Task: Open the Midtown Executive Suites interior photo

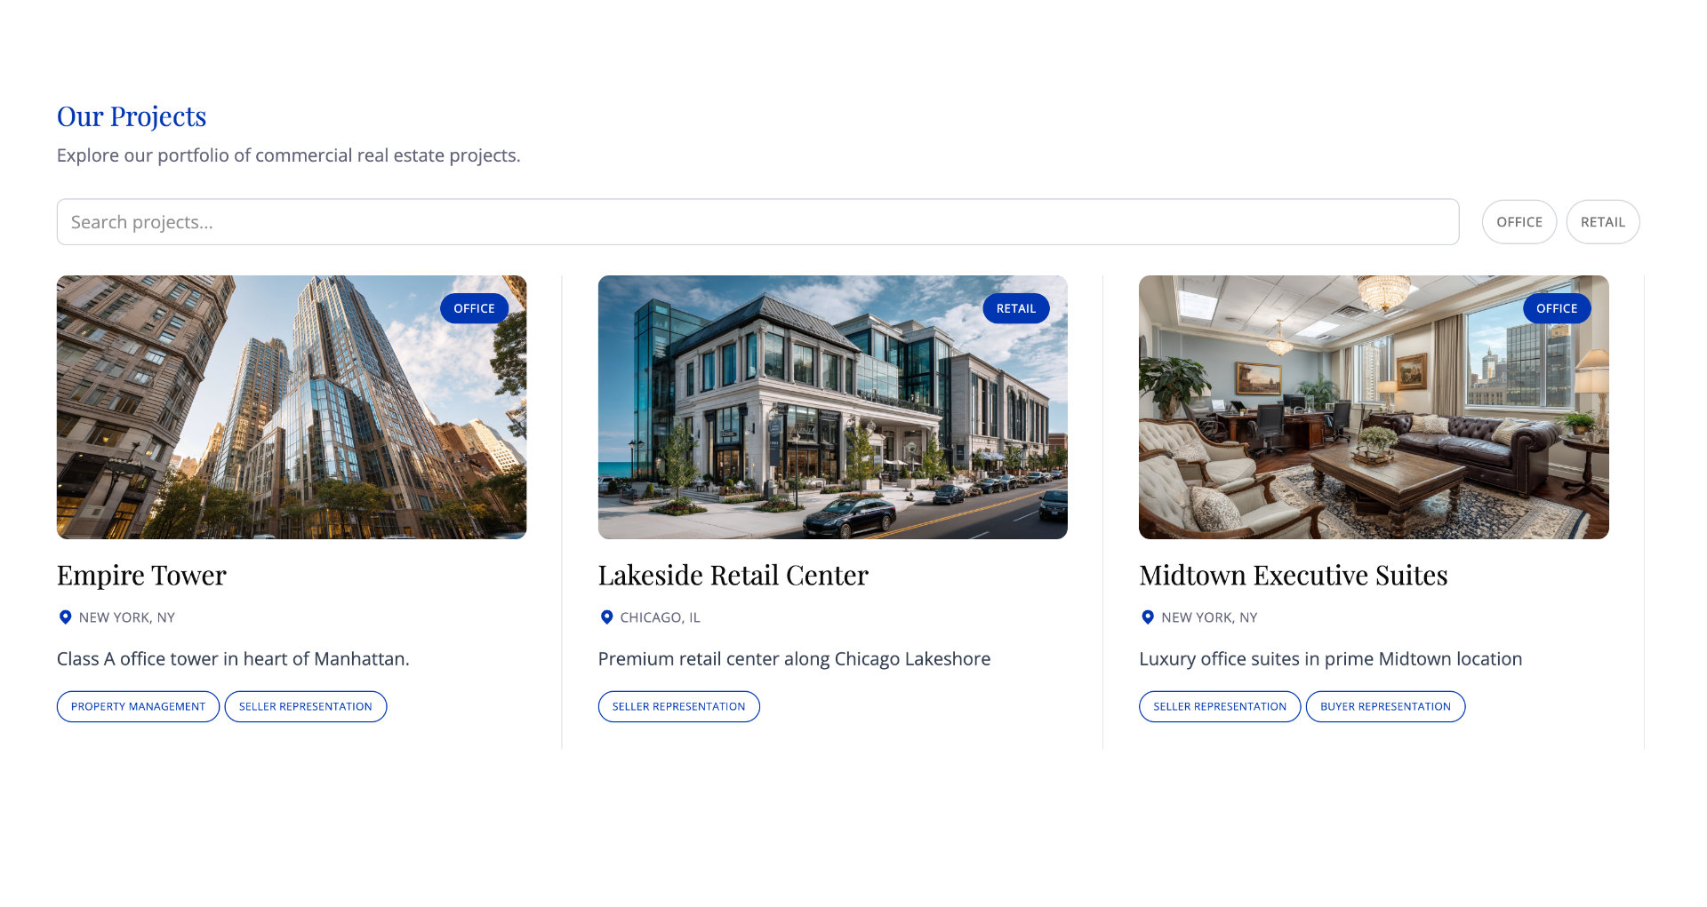Action: coord(1374,407)
